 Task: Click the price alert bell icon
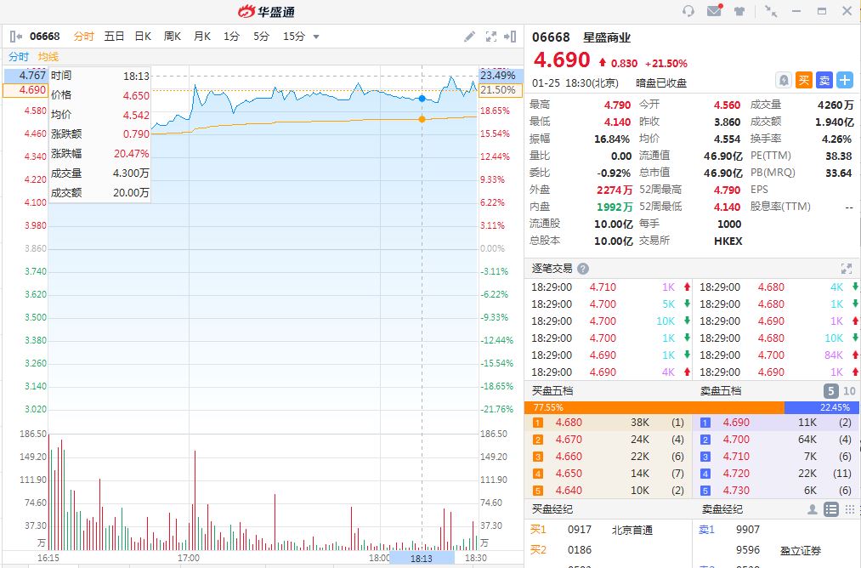point(784,80)
